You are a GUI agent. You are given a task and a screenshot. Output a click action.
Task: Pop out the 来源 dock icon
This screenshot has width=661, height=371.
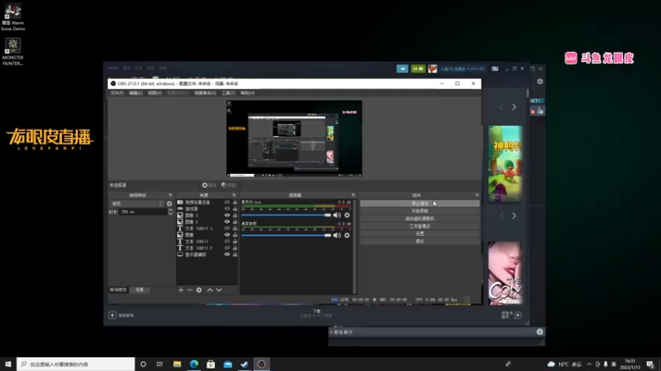[234, 195]
